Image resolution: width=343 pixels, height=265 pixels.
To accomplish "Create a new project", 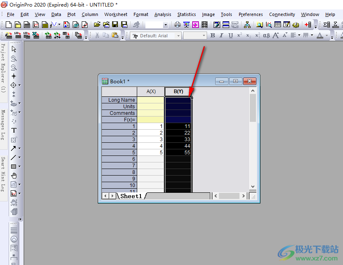I will pyautogui.click(x=9, y=25).
